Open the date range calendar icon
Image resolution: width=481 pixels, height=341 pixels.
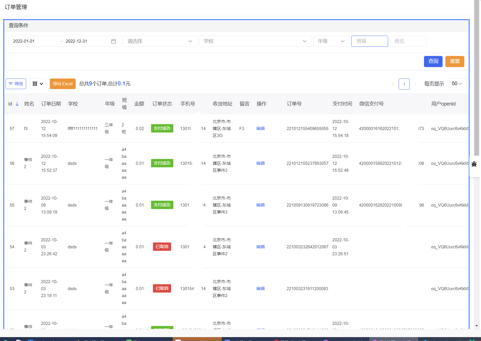tap(114, 41)
